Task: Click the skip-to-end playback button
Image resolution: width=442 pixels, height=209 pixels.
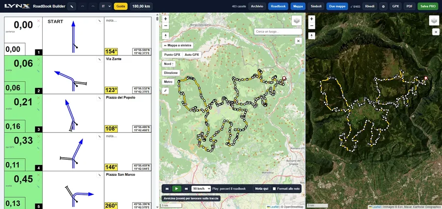Action: pyautogui.click(x=186, y=188)
